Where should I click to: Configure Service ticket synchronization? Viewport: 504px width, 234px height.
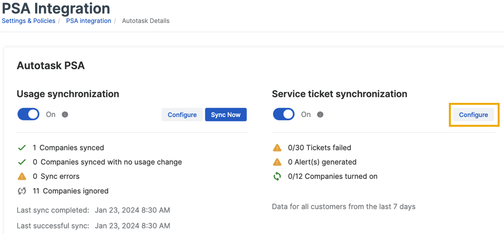click(473, 115)
